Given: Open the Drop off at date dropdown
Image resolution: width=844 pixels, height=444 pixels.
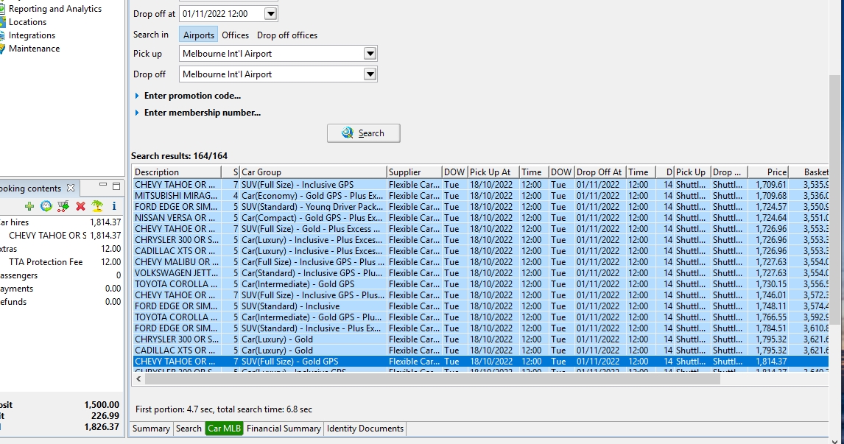Looking at the screenshot, I should point(271,14).
